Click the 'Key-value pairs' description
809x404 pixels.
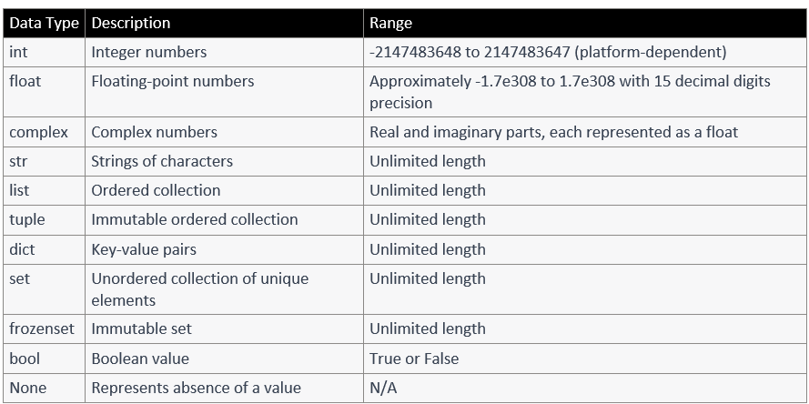[144, 249]
